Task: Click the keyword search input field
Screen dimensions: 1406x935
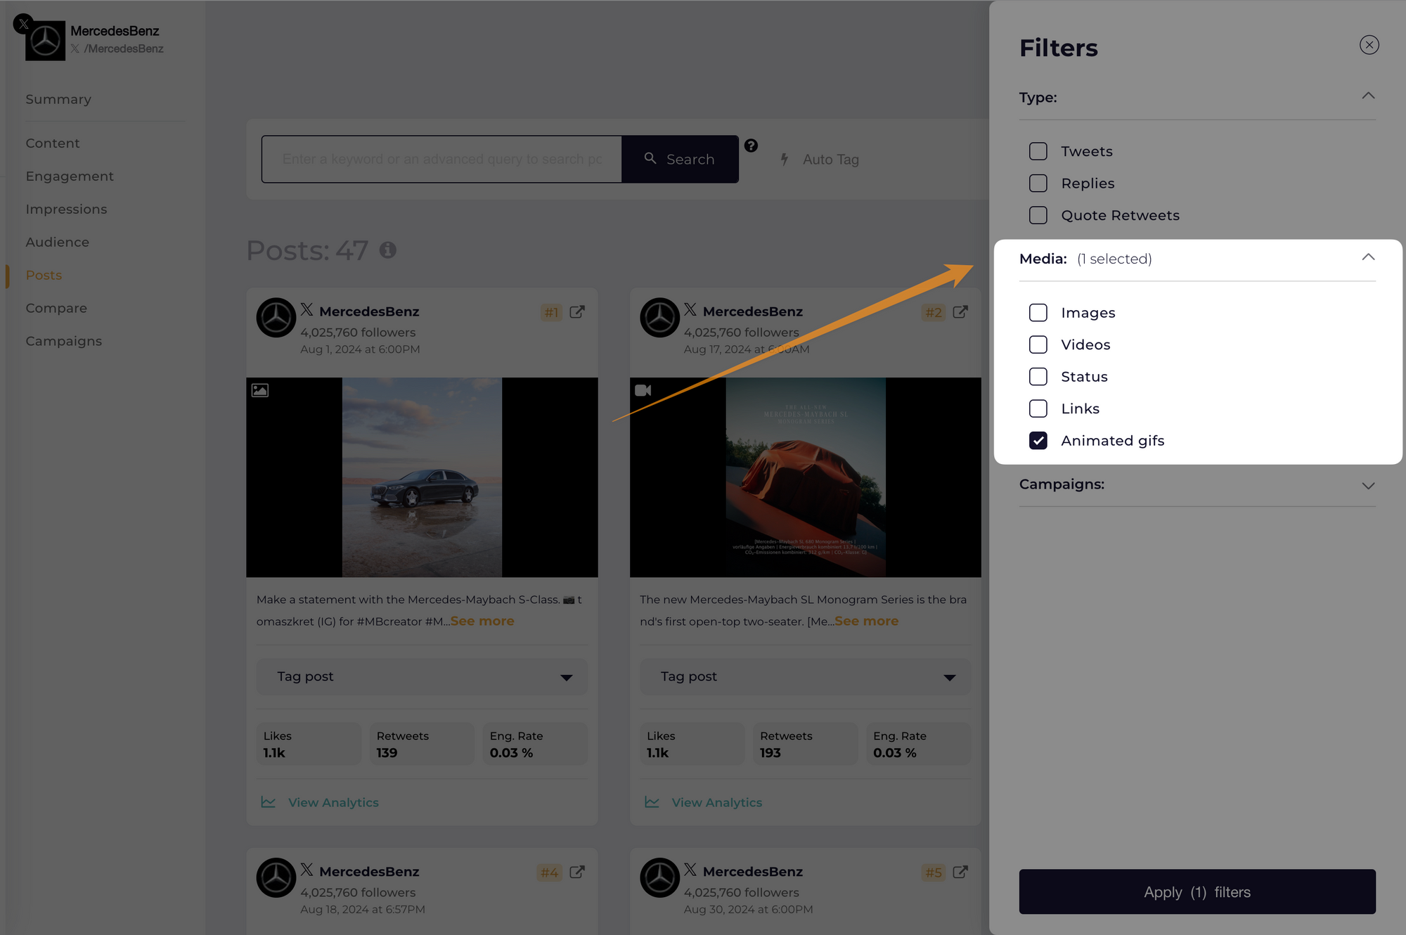Action: [441, 160]
